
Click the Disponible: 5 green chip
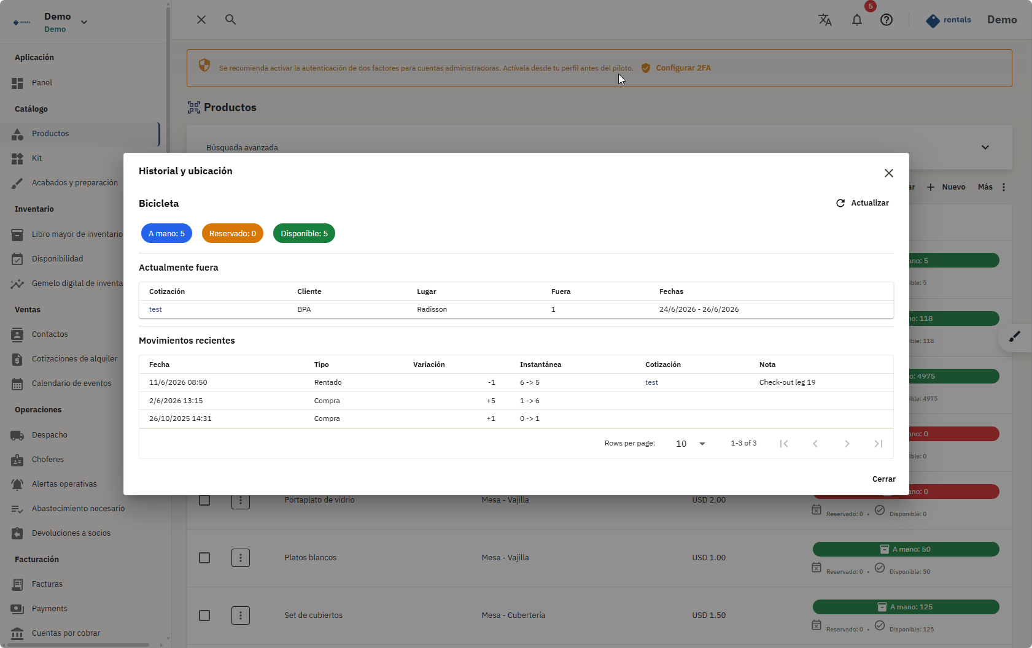pos(304,233)
